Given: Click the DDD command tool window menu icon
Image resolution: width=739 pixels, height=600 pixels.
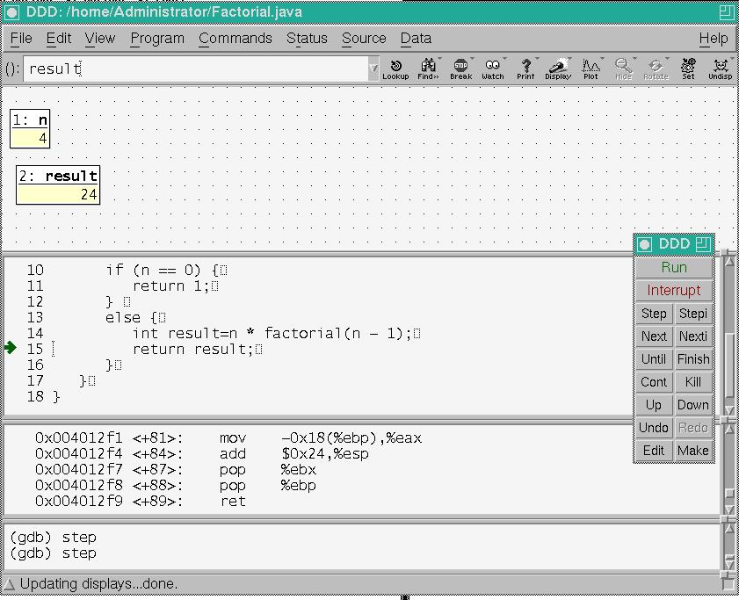Looking at the screenshot, I should tap(644, 244).
